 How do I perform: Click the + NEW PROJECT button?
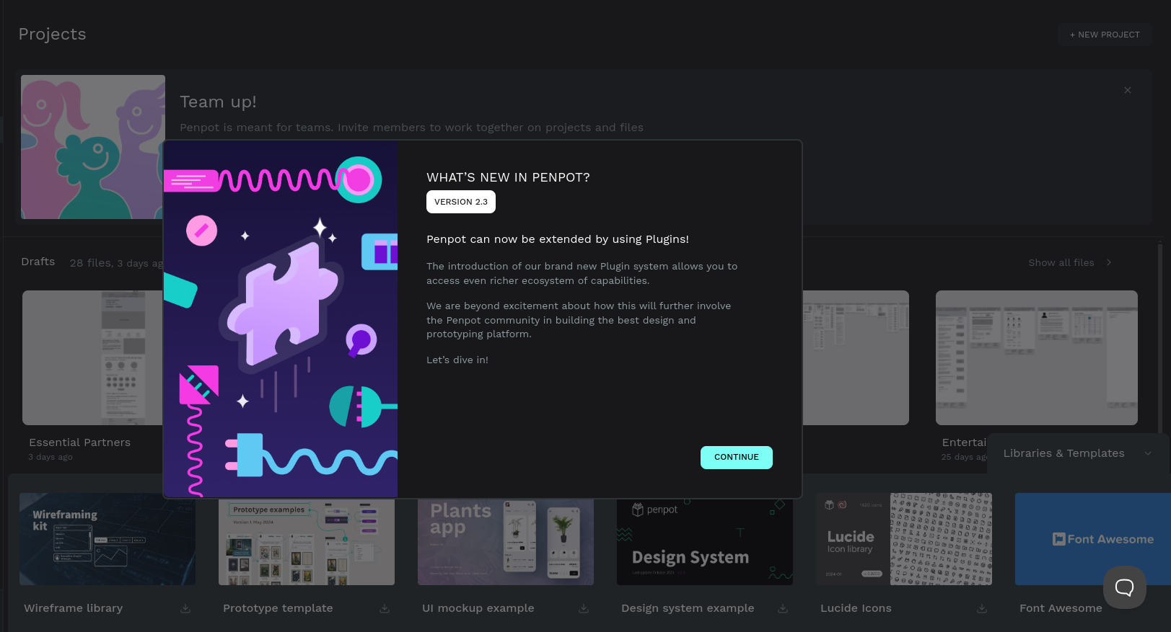[x=1105, y=35]
